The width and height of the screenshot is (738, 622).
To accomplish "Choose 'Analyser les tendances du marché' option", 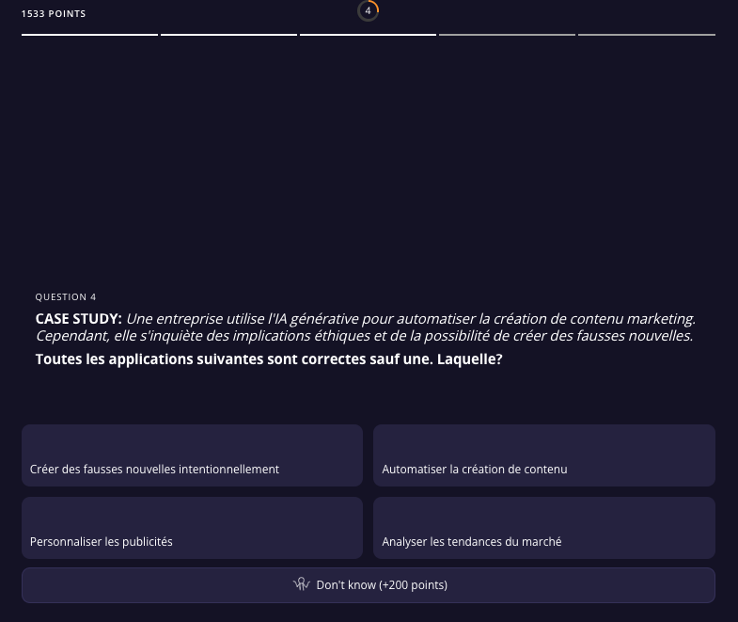I will coord(543,528).
